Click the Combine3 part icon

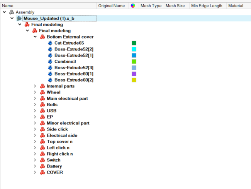[x=50, y=62]
